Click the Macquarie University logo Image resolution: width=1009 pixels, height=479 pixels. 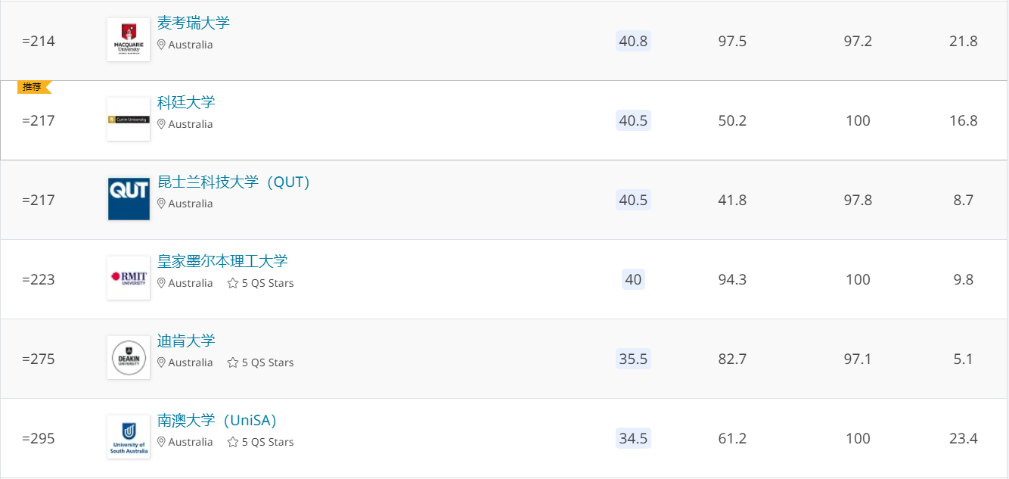pos(129,40)
